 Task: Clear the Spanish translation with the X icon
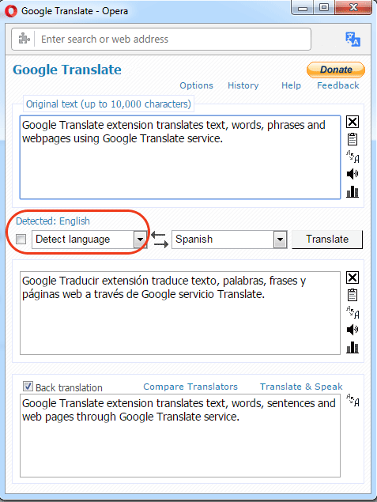pos(352,277)
